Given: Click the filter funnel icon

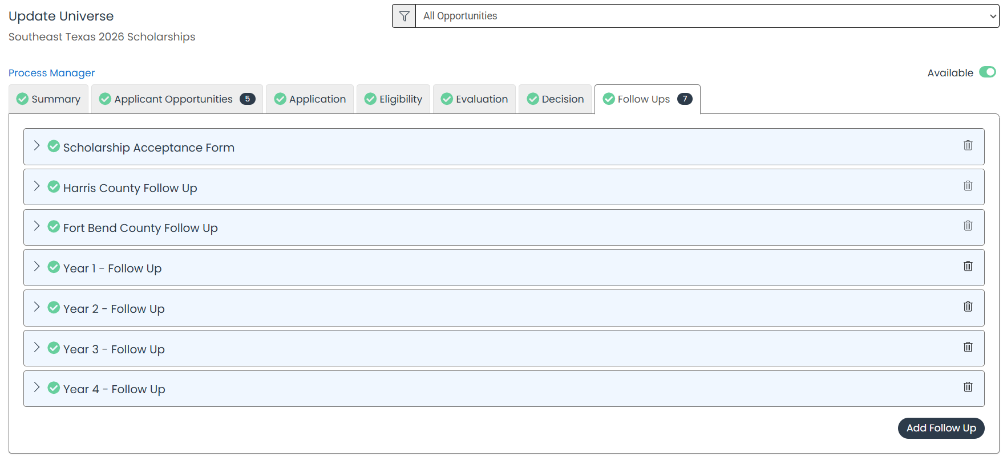Looking at the screenshot, I should pyautogui.click(x=404, y=17).
